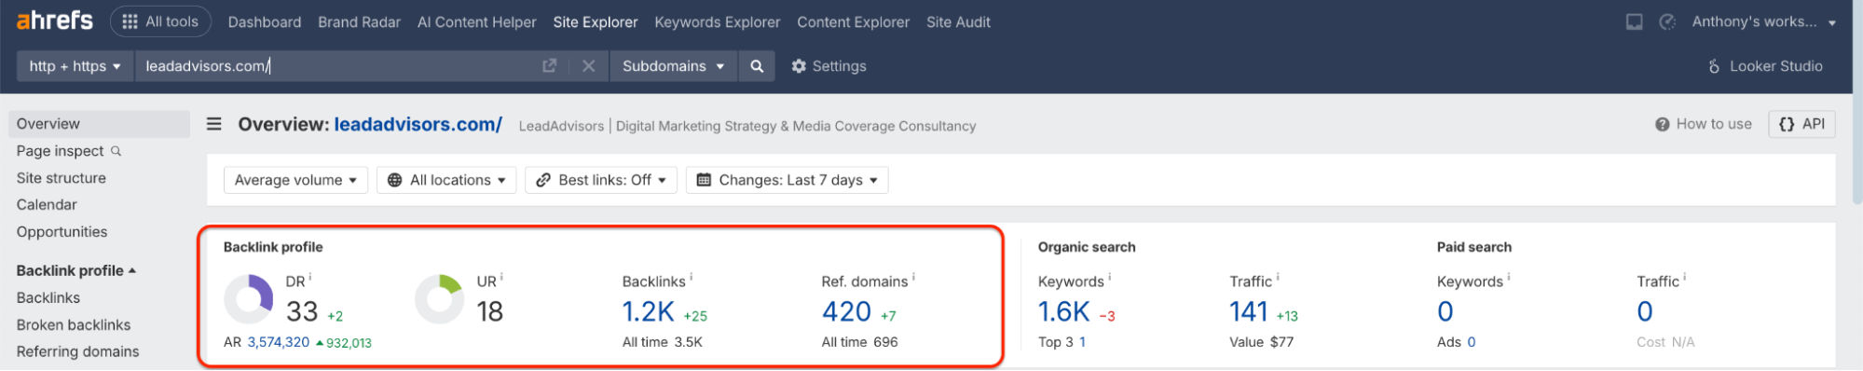Open the All locations dropdown
This screenshot has height=371, width=1863.
446,180
